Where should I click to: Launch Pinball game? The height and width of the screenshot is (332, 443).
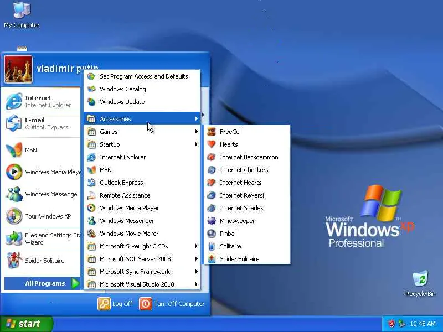tap(247, 234)
